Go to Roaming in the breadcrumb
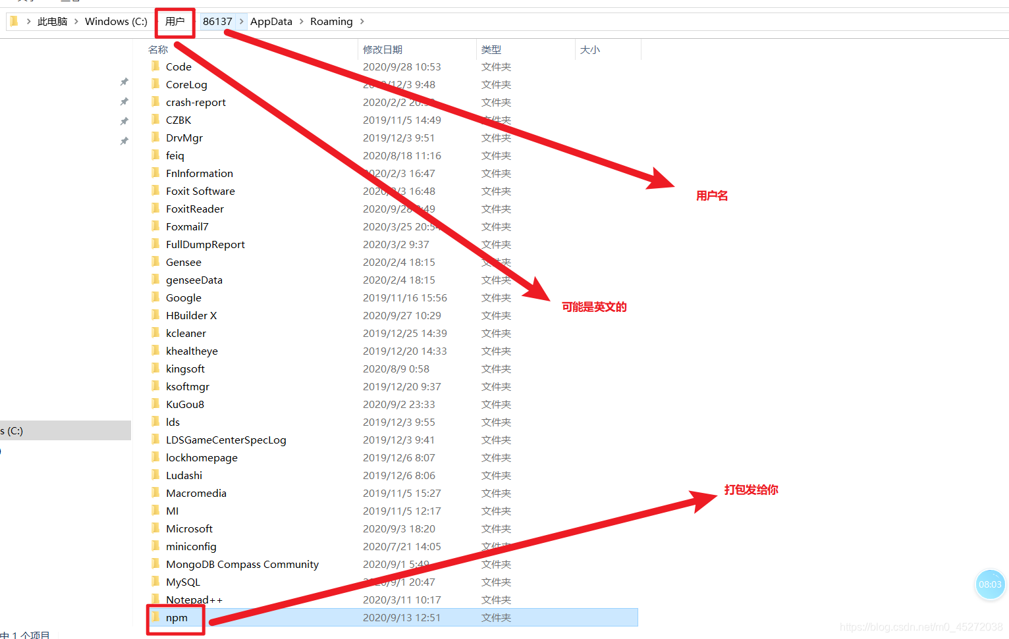 click(x=331, y=22)
